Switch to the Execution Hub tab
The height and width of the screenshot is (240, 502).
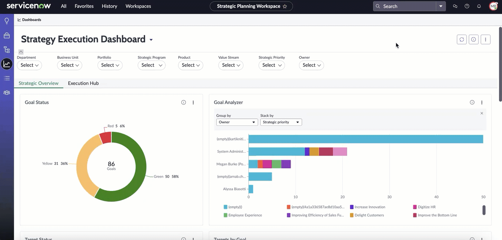coord(83,83)
